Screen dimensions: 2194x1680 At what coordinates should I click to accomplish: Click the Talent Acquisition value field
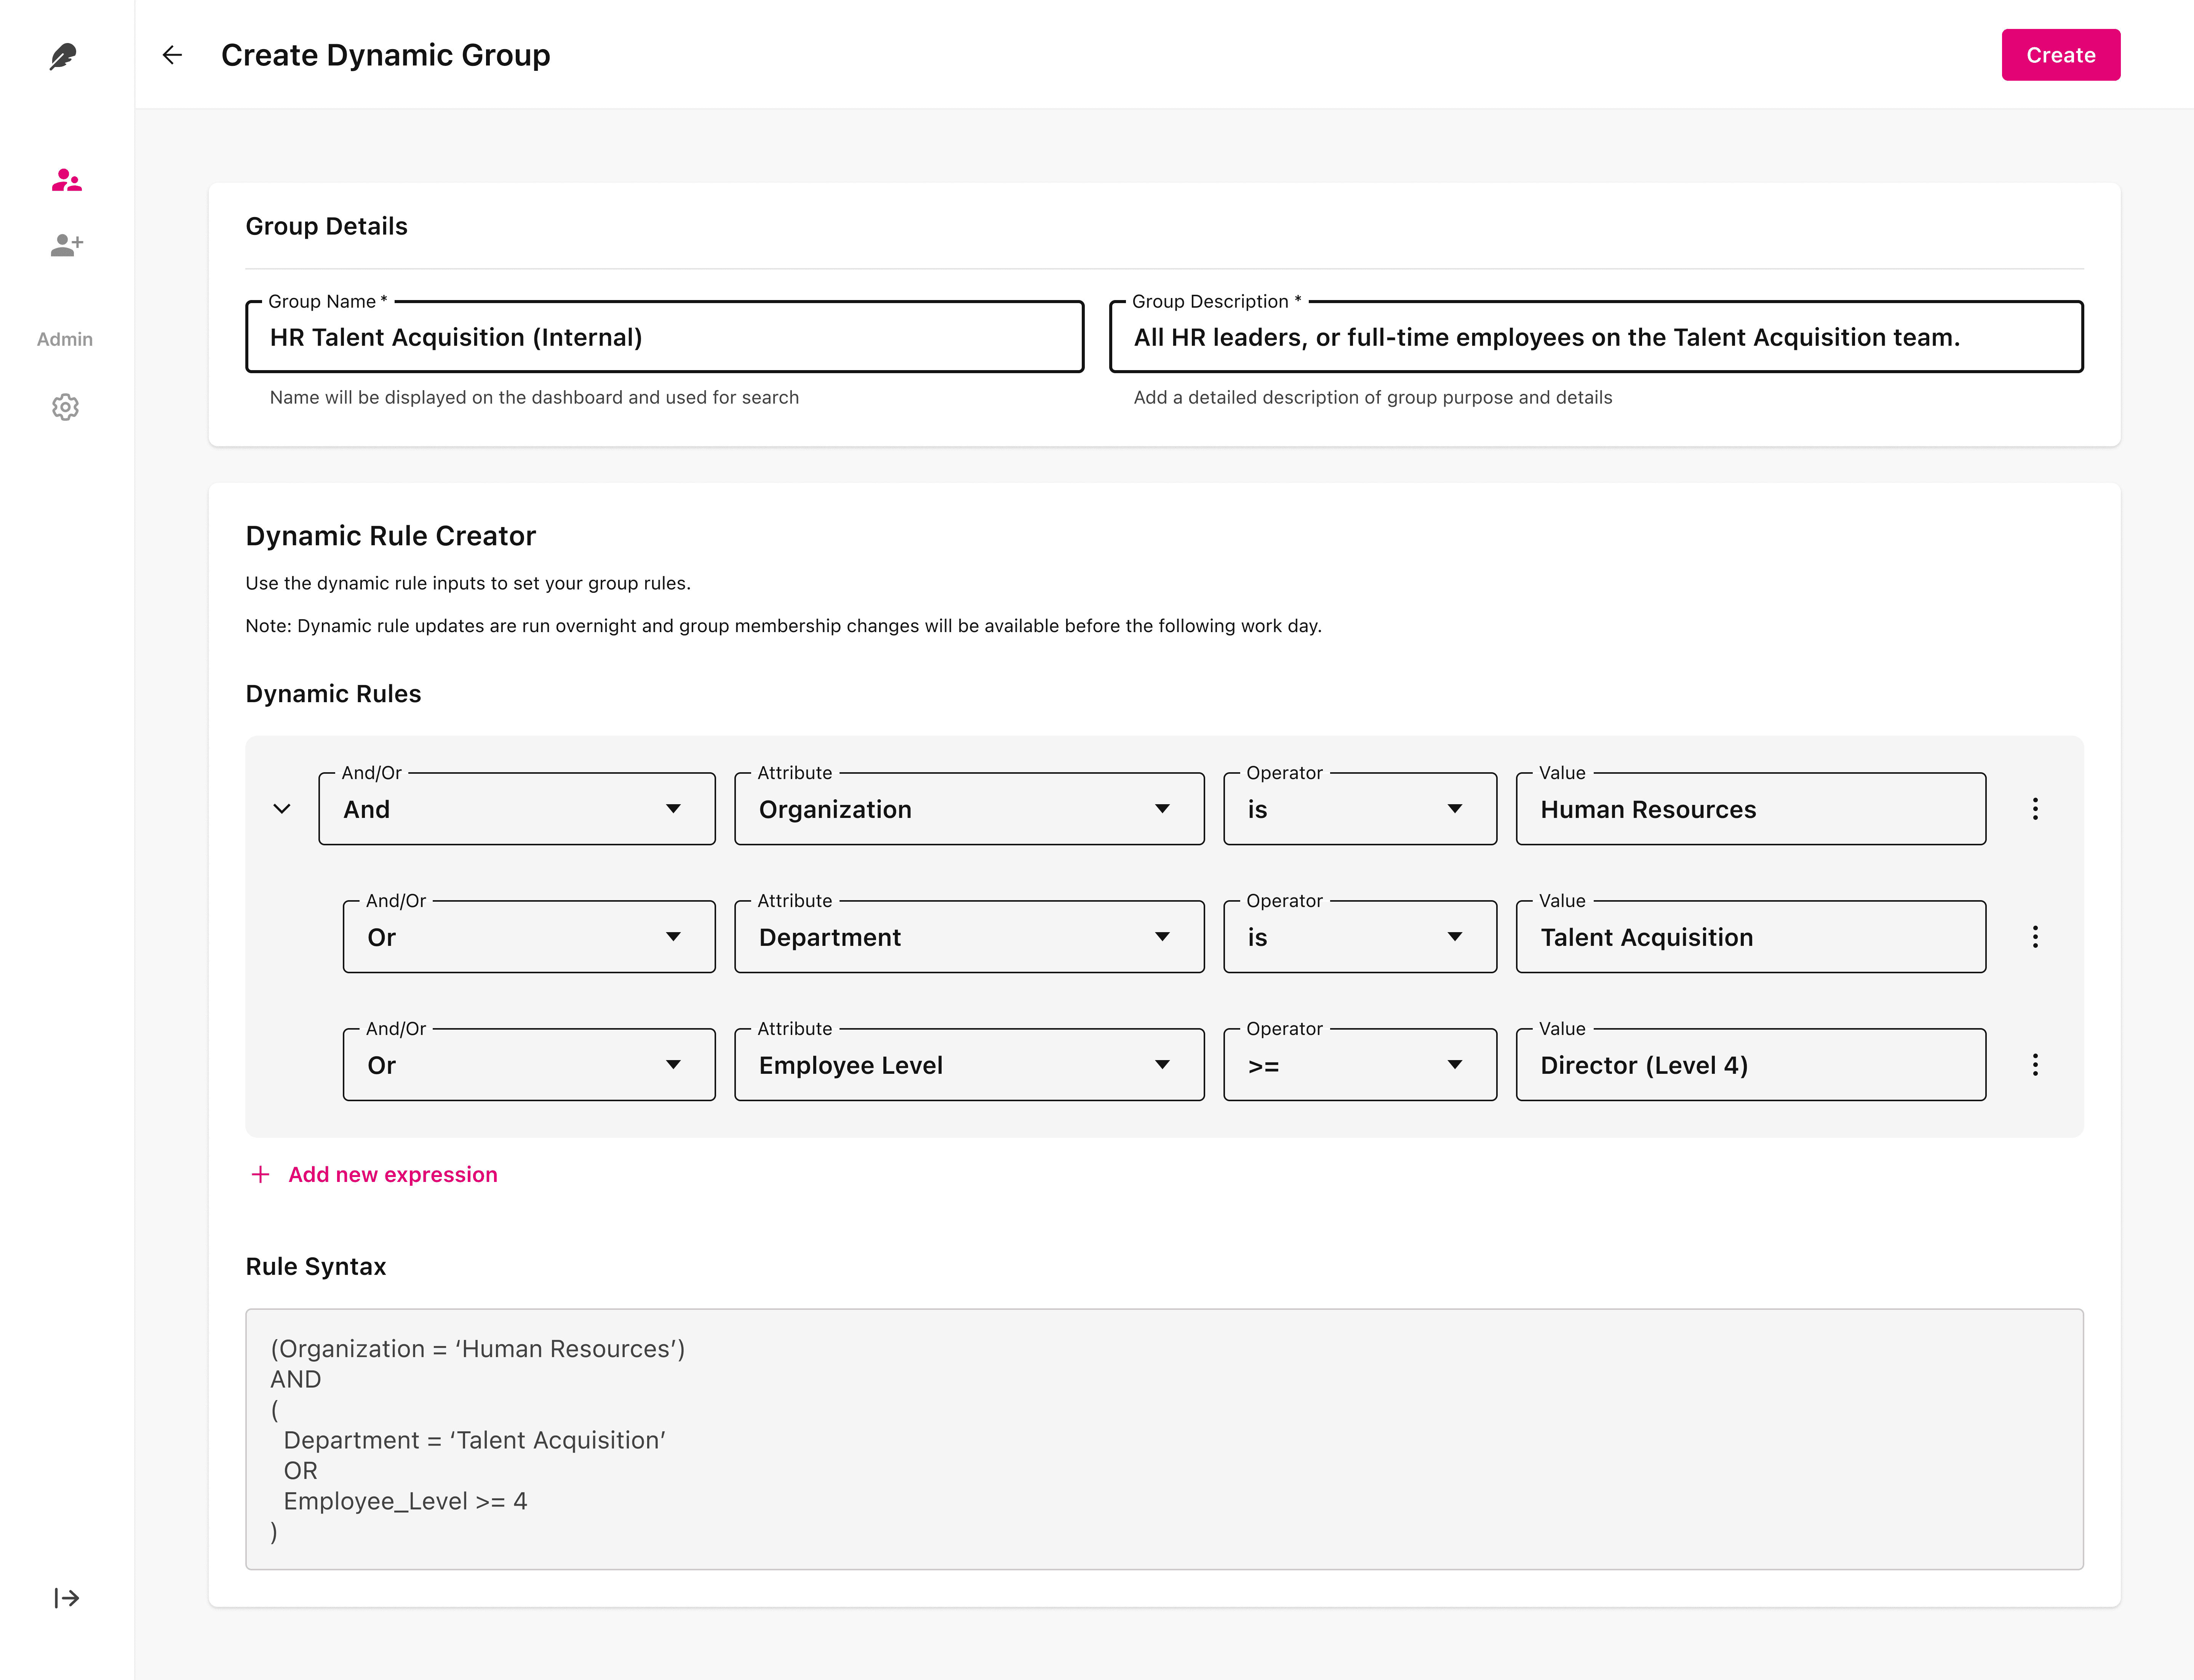(1750, 937)
